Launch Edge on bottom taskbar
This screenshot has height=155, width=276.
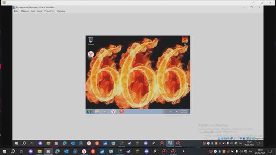[57, 151]
